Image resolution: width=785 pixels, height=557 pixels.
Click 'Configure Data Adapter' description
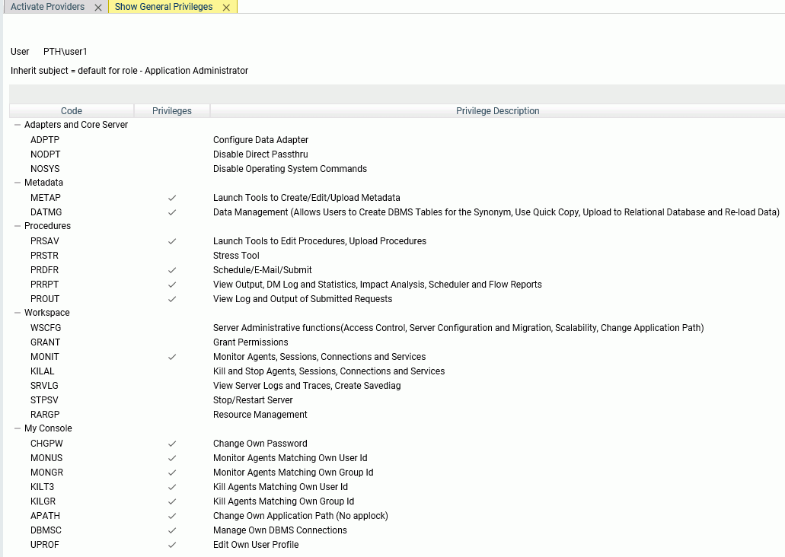pyautogui.click(x=261, y=140)
